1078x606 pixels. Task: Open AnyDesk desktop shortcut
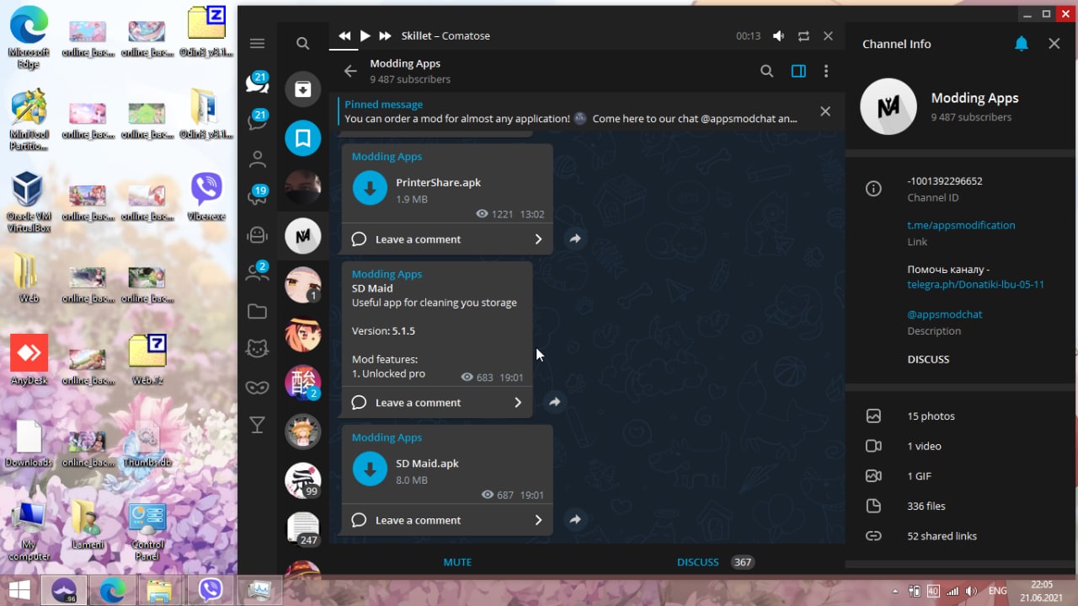click(29, 360)
